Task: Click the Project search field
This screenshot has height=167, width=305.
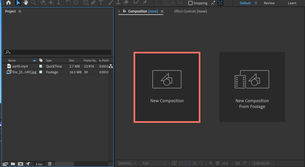Action: [x=58, y=52]
